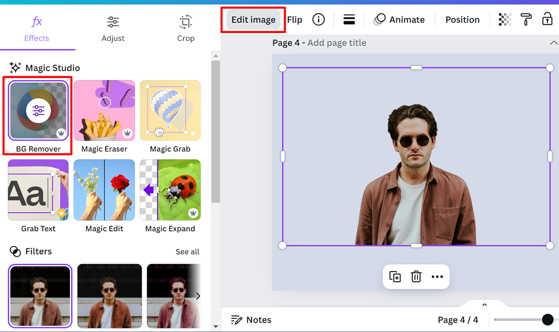
Task: Show more filters with right arrow
Action: coord(198,296)
